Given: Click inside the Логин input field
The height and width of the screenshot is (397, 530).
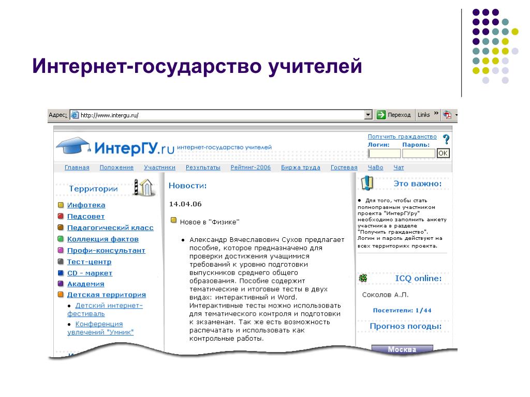Looking at the screenshot, I should 385,153.
